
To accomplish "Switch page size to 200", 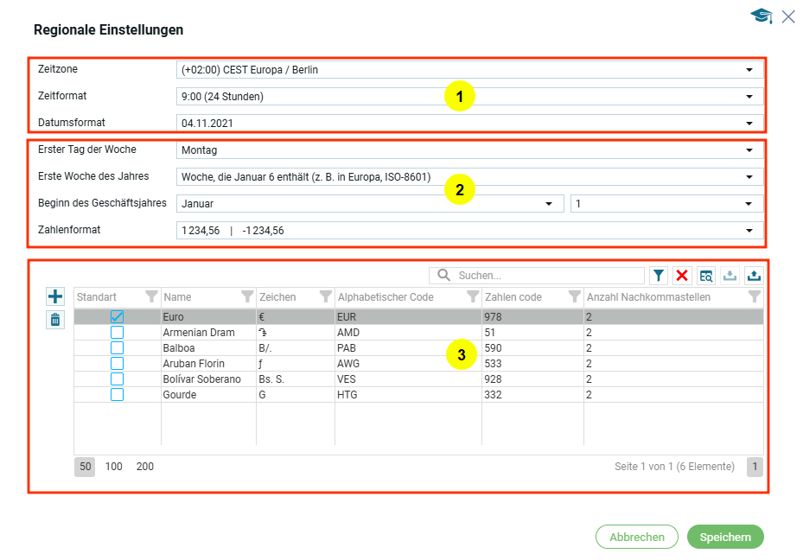I will (145, 467).
